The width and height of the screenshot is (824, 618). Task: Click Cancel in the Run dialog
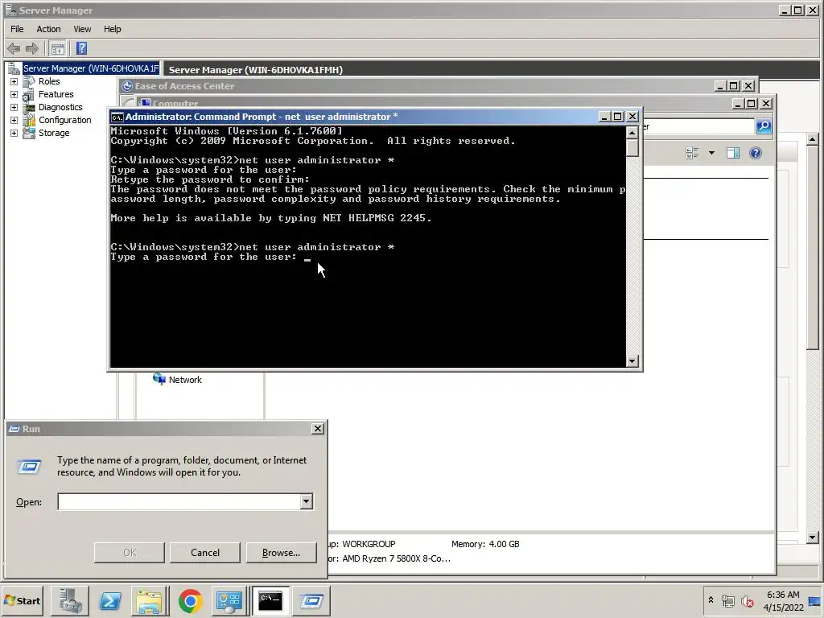click(205, 552)
